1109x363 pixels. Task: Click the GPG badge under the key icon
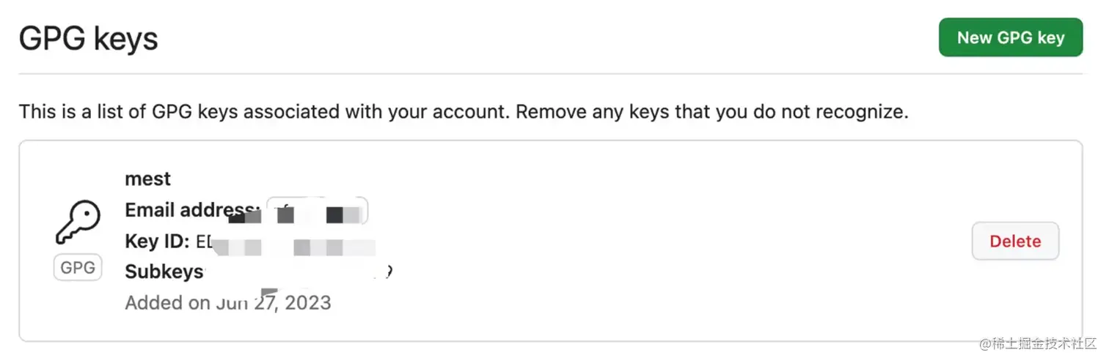[x=78, y=268]
